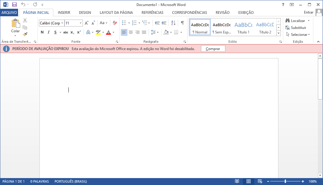Toggle underline S button

click(x=55, y=32)
